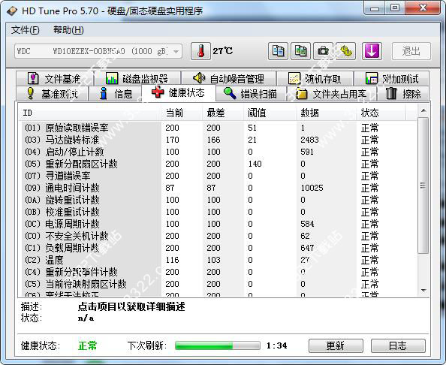Click the 数据 column header
This screenshot has height=365, width=446.
327,113
